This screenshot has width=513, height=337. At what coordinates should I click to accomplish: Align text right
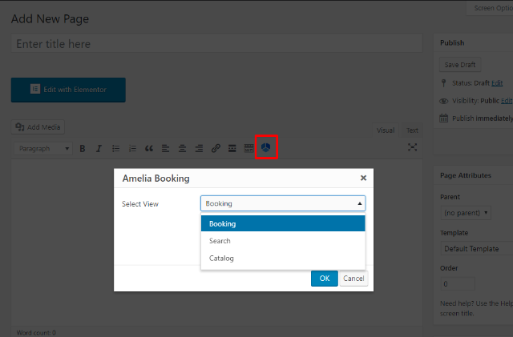click(x=199, y=149)
